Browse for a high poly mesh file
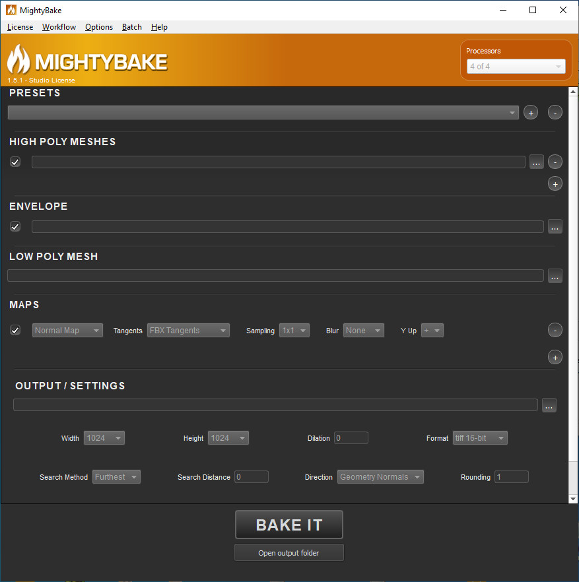 tap(536, 162)
